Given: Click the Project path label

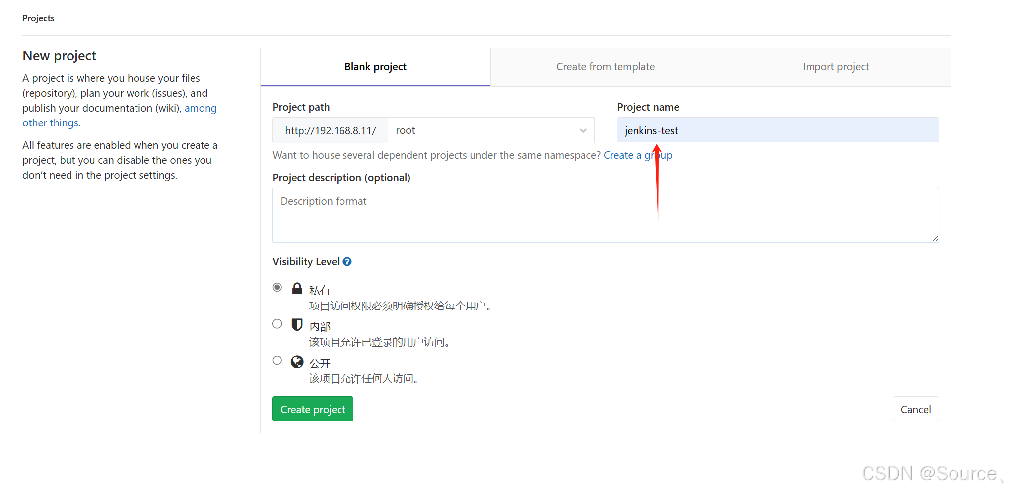Looking at the screenshot, I should [301, 107].
